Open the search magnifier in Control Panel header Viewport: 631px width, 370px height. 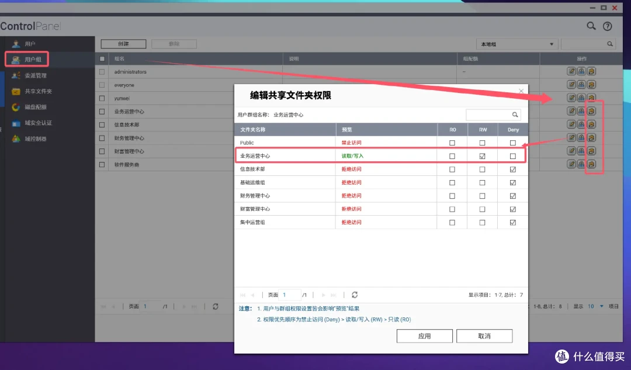591,26
